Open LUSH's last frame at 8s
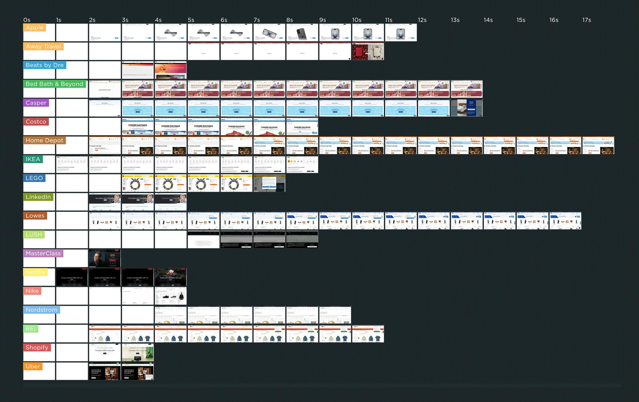 point(302,239)
